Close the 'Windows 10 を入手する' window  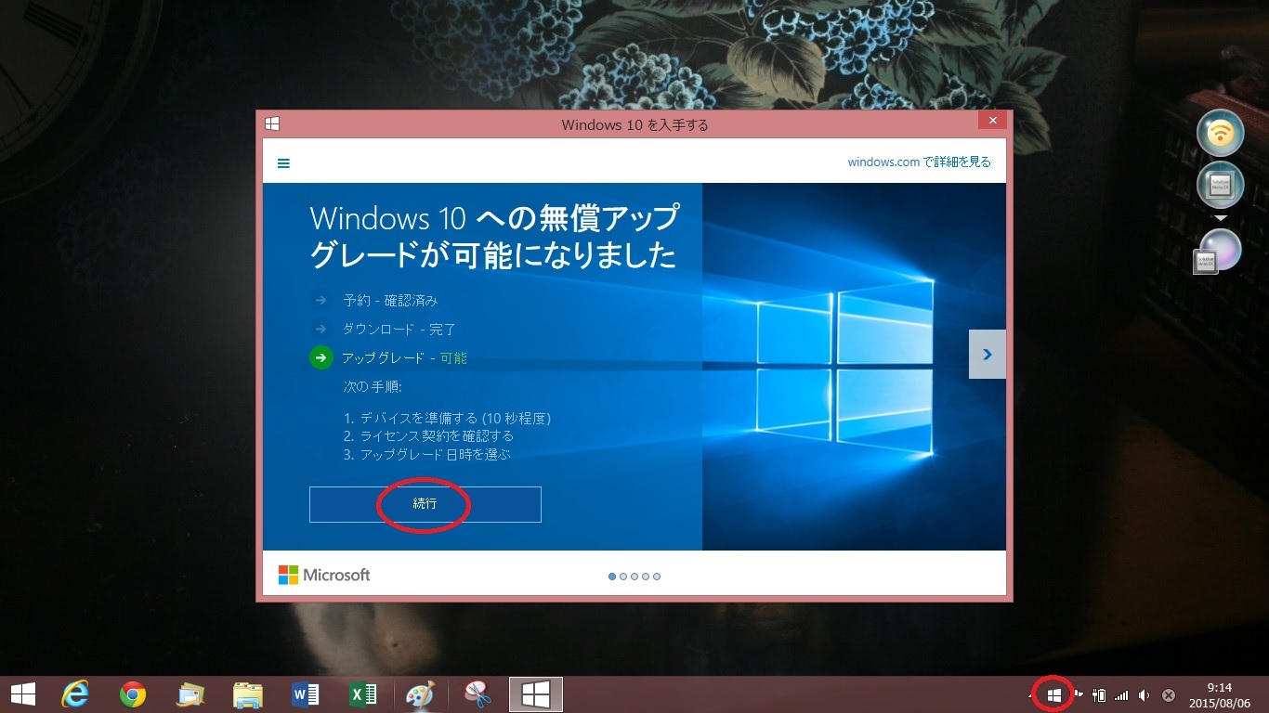[993, 121]
